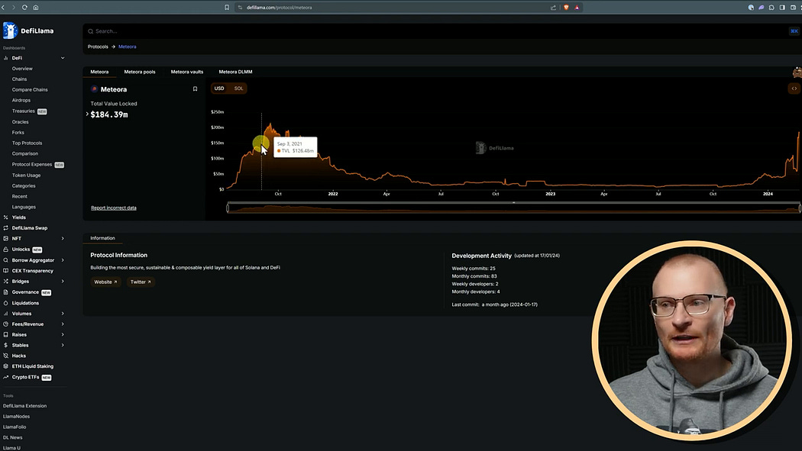Collapse the DeFi sidebar section
Screen dimensions: 802x451
(63, 58)
